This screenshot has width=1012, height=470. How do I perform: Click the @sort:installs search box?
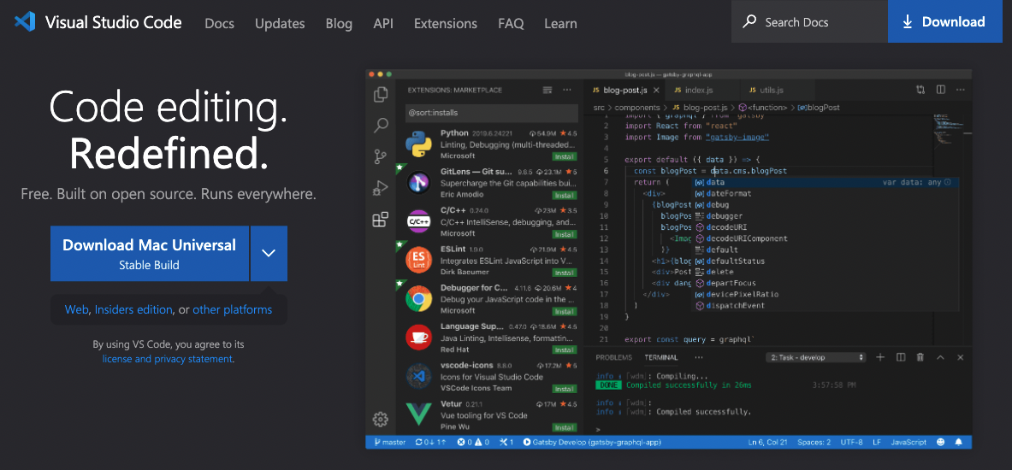coord(491,113)
